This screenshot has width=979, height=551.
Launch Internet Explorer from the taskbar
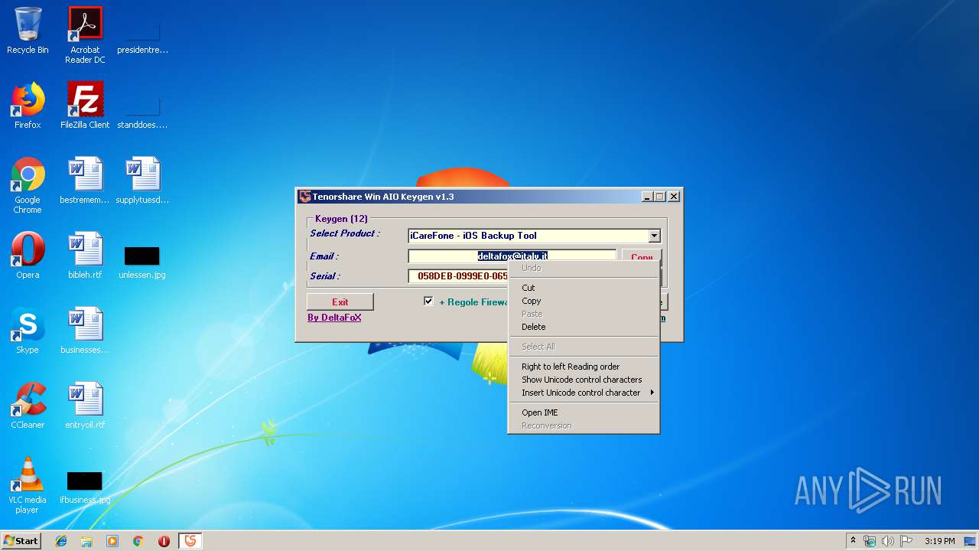pos(61,541)
